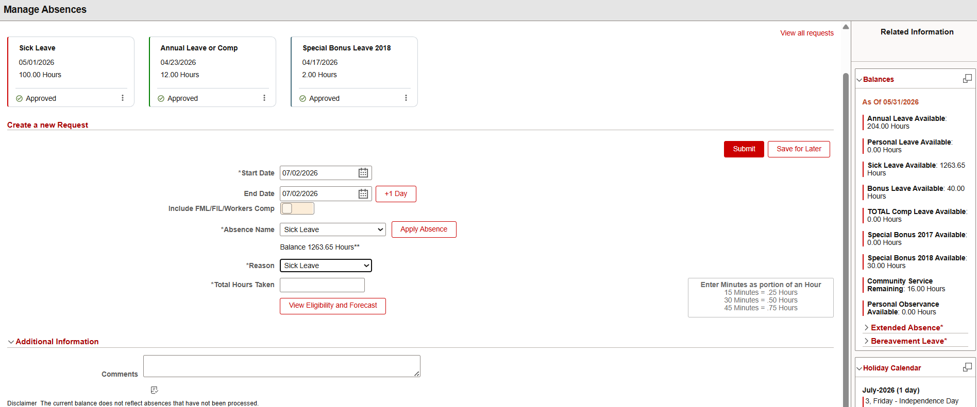Click Save for Later button
The height and width of the screenshot is (407, 977).
click(x=799, y=149)
